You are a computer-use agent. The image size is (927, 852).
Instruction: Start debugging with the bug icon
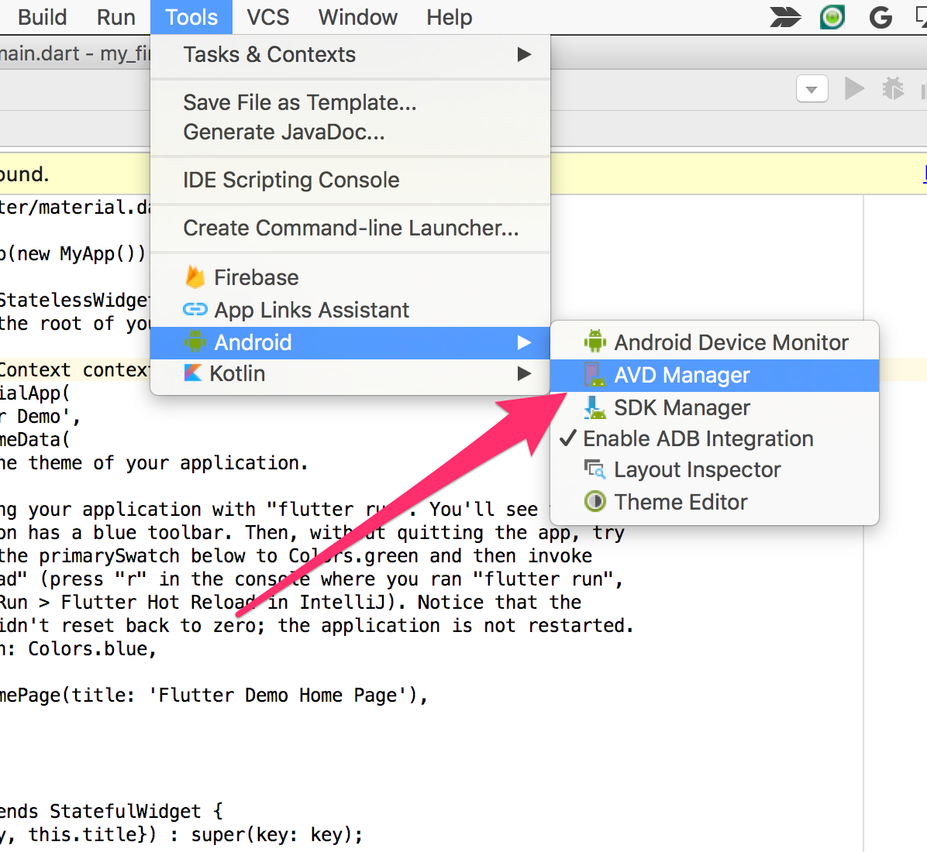pyautogui.click(x=893, y=88)
